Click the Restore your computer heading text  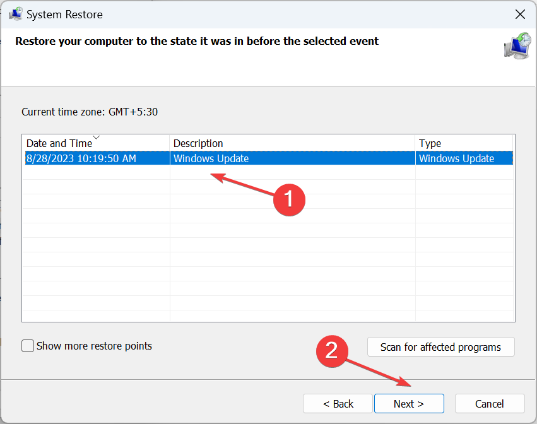coord(197,41)
